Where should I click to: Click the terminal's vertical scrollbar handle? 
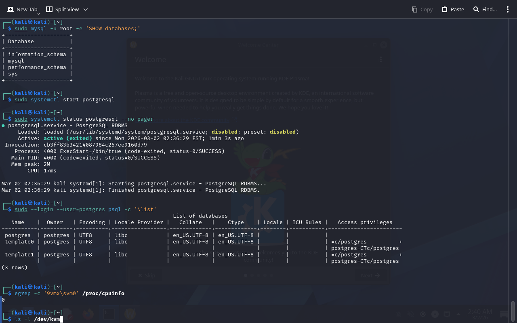click(513, 311)
